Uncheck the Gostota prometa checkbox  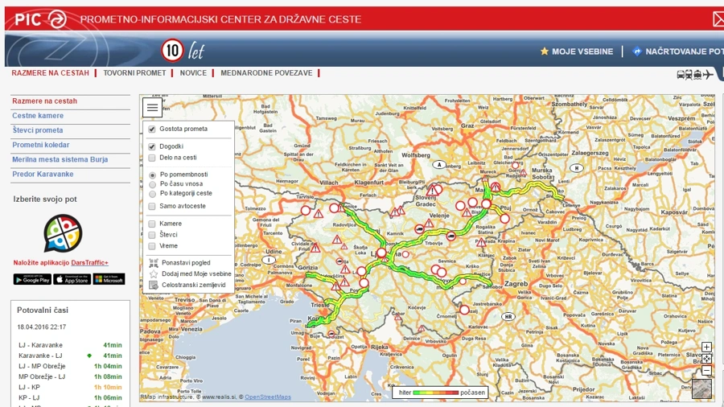coord(151,129)
